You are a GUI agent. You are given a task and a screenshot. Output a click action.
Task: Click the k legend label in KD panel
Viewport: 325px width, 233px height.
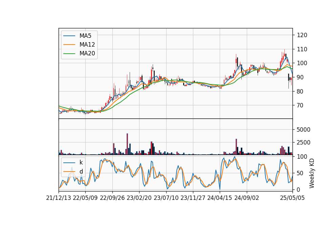81,162
